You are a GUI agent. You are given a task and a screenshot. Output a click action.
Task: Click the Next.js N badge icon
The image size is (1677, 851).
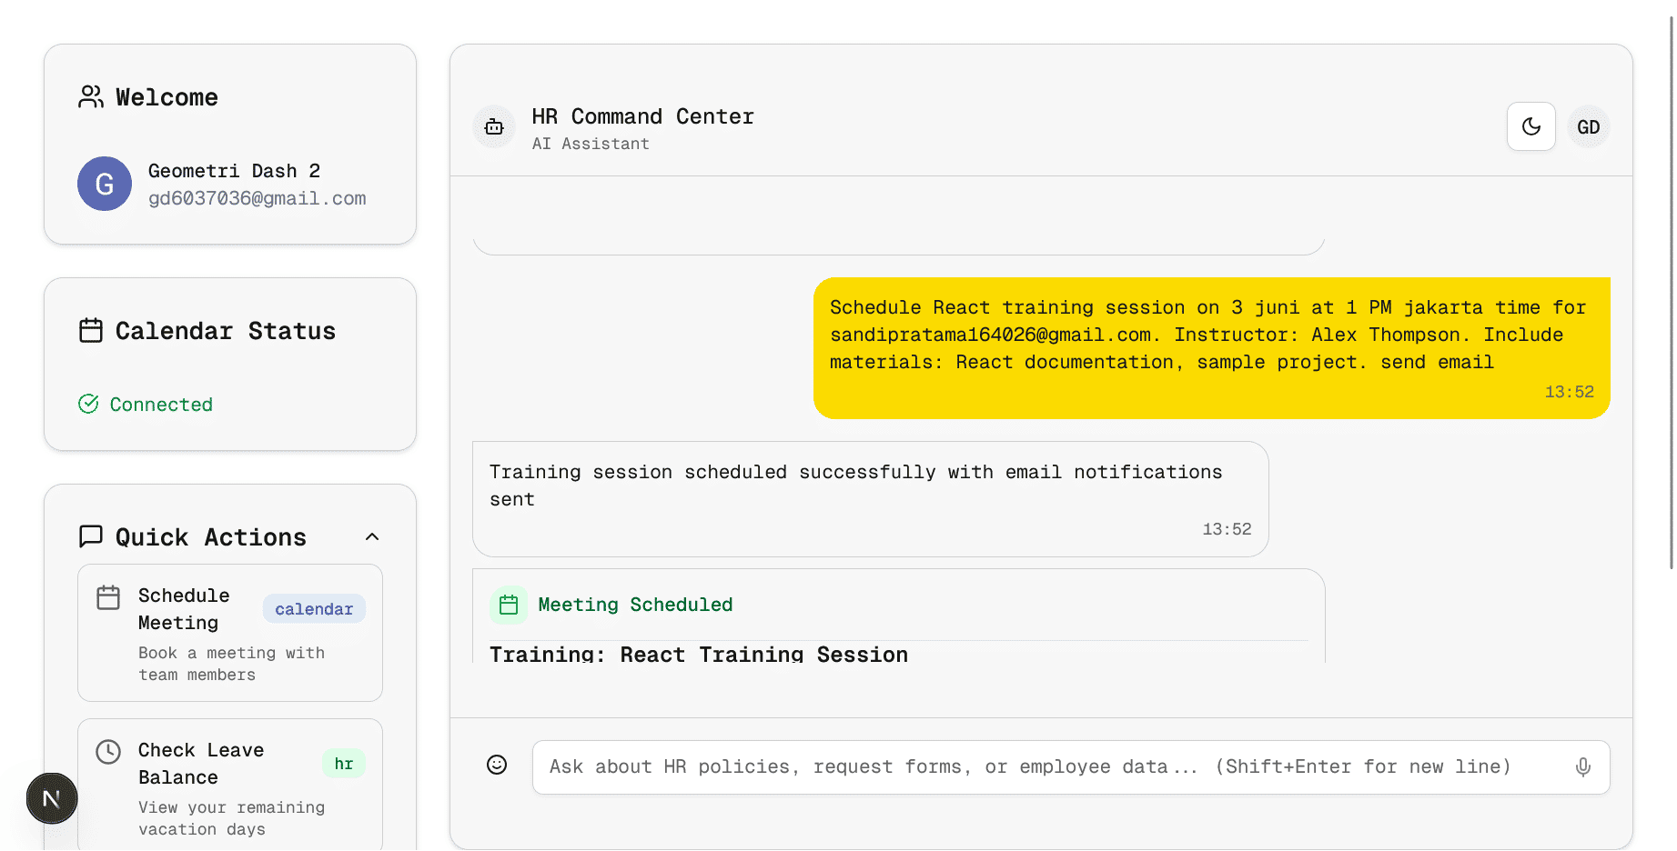pos(52,798)
